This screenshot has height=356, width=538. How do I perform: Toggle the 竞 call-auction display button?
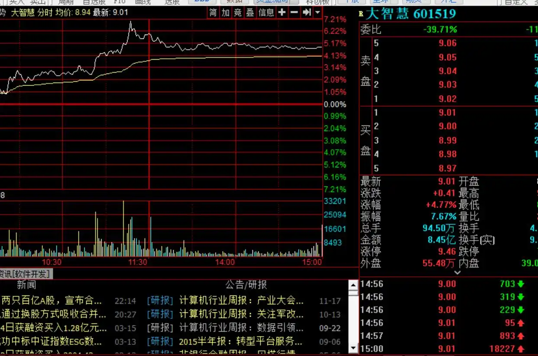pos(238,13)
